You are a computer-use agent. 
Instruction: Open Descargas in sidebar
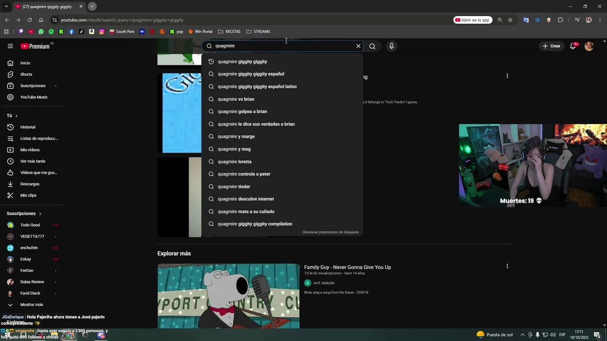33,184
